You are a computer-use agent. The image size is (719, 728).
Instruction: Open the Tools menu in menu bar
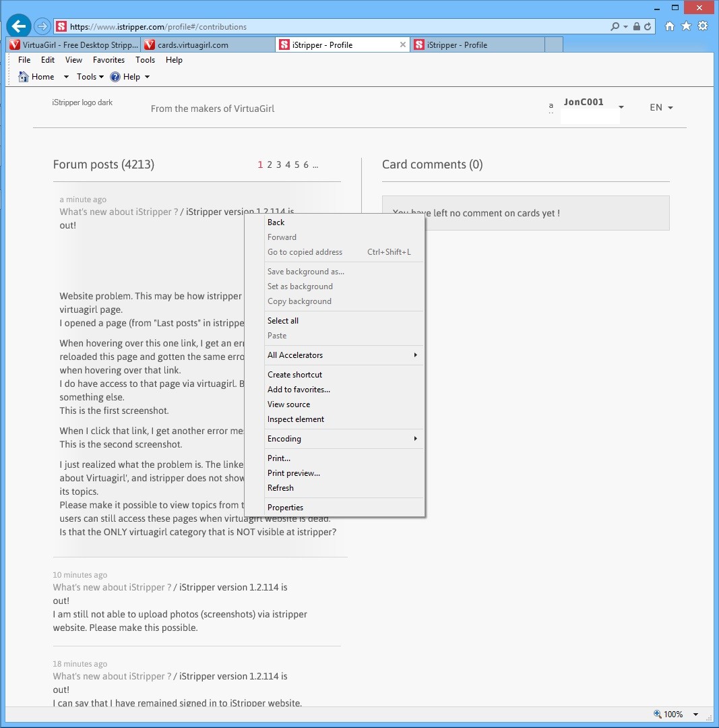(145, 60)
